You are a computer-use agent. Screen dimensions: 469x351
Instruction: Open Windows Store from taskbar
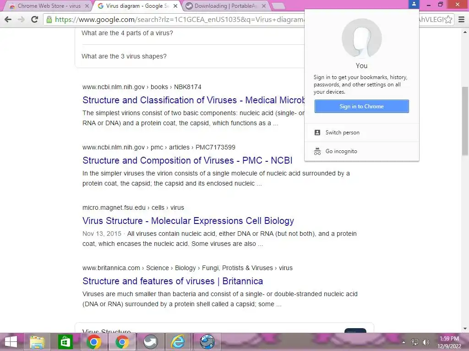tap(65, 342)
